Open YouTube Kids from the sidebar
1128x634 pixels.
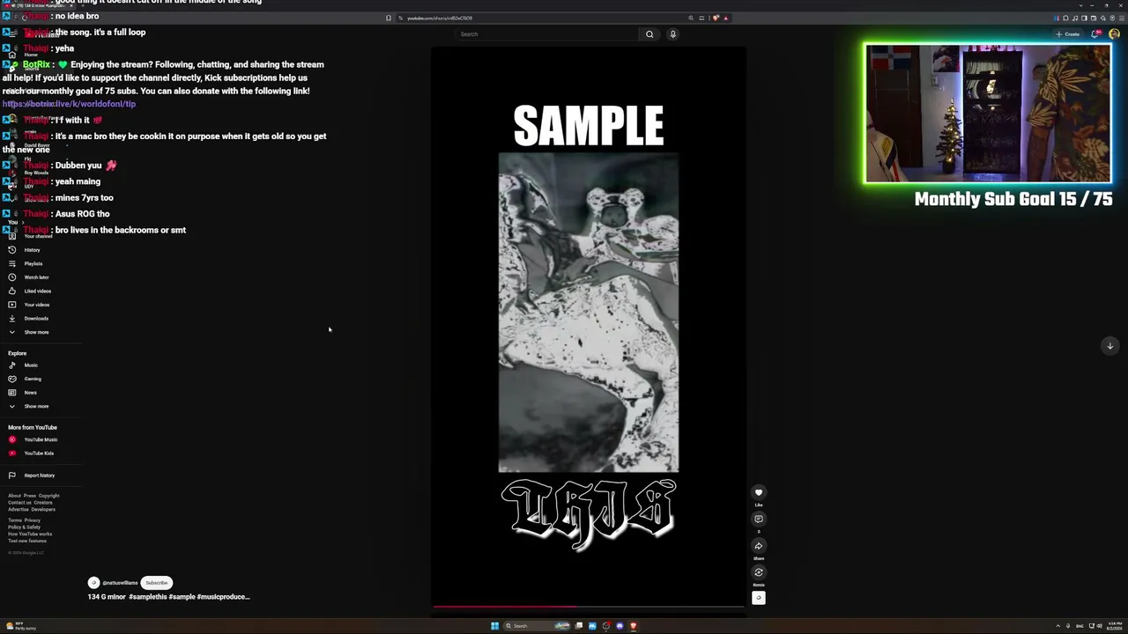pos(39,453)
